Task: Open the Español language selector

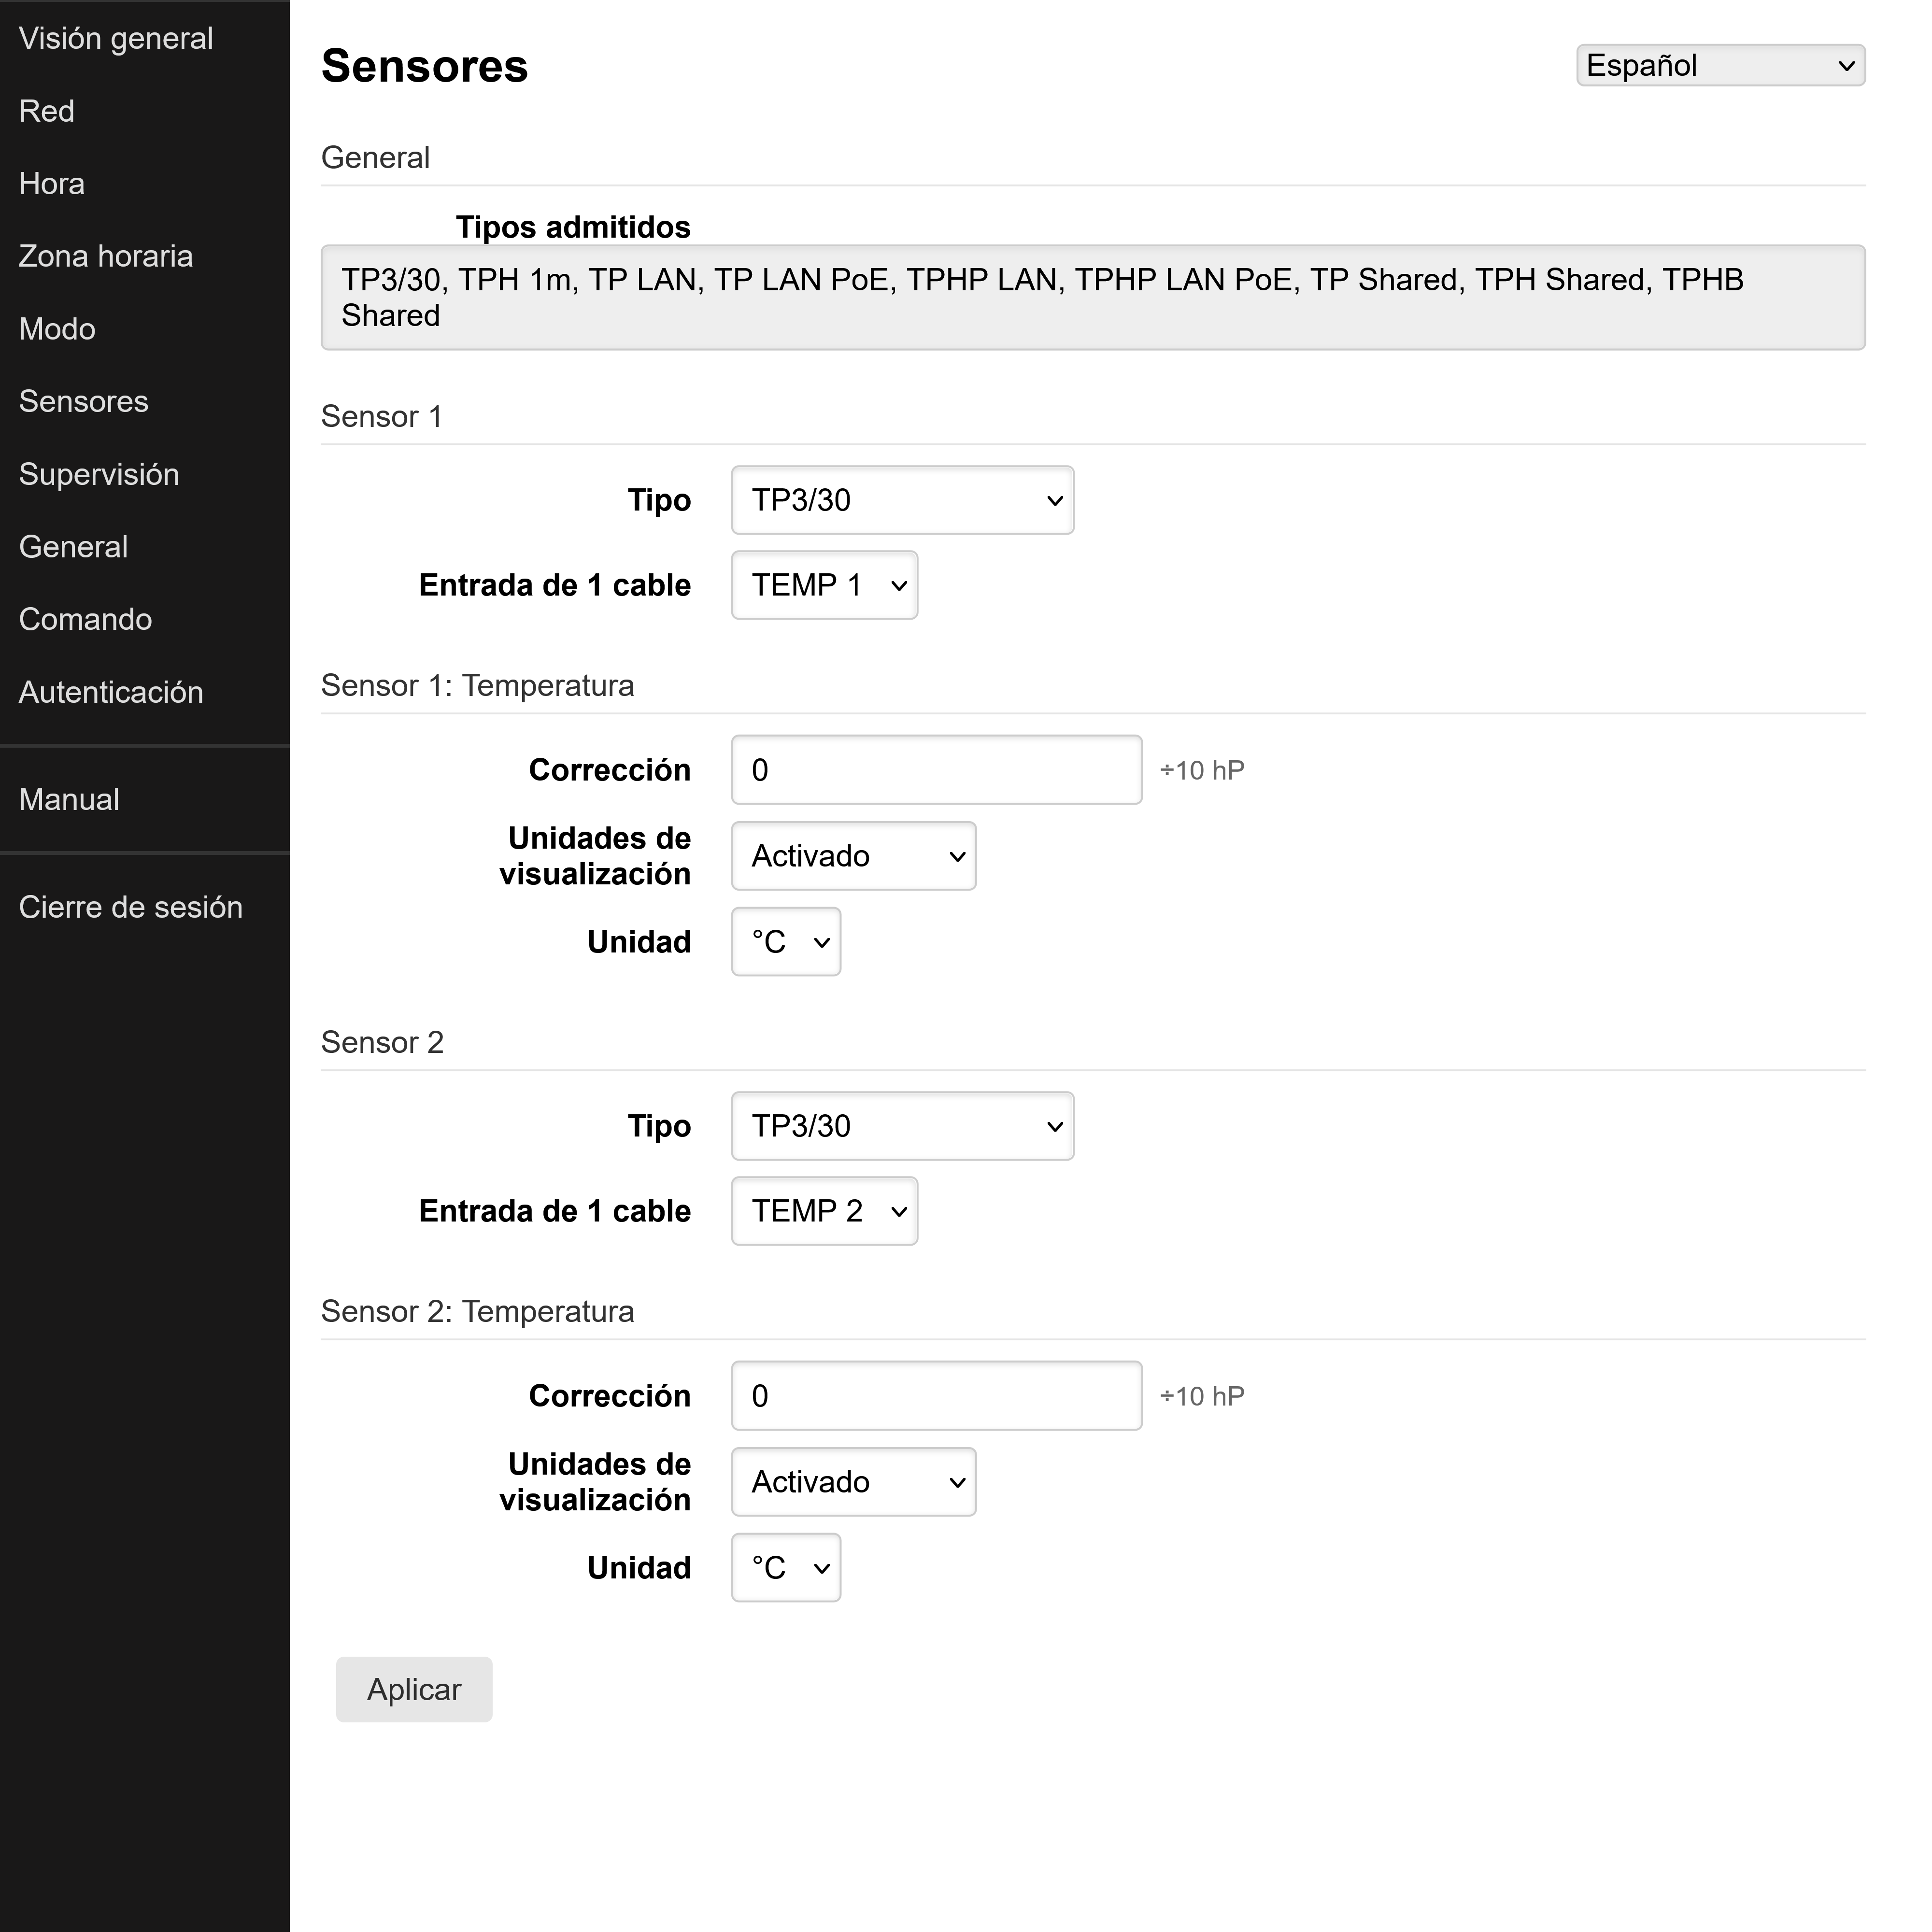Action: [1719, 65]
